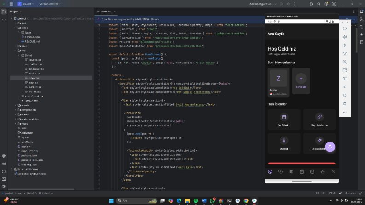Tap the database tab icon in app bottom bar
365x205 pixels.
[x=312, y=172]
